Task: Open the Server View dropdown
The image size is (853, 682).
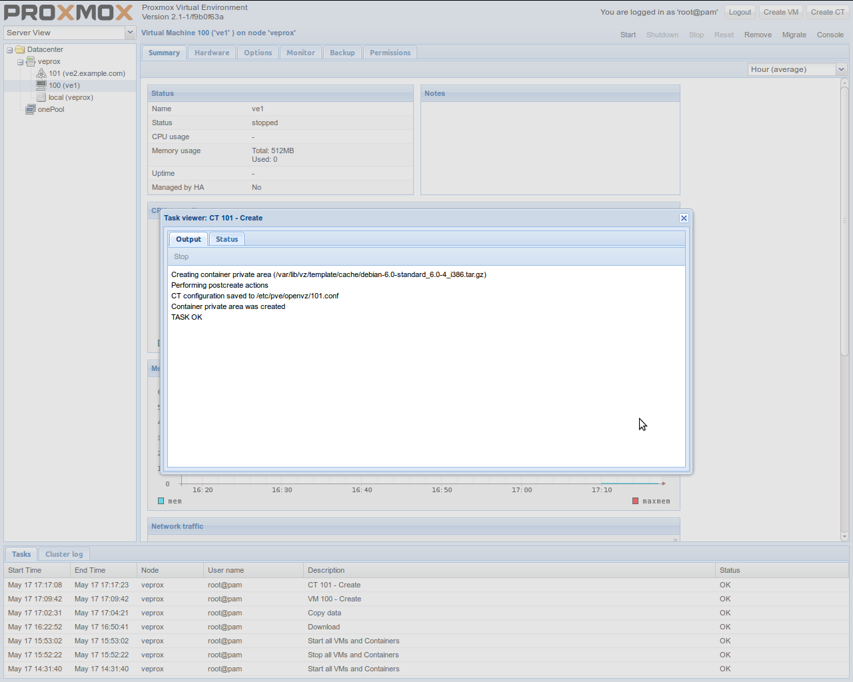Action: [x=131, y=32]
